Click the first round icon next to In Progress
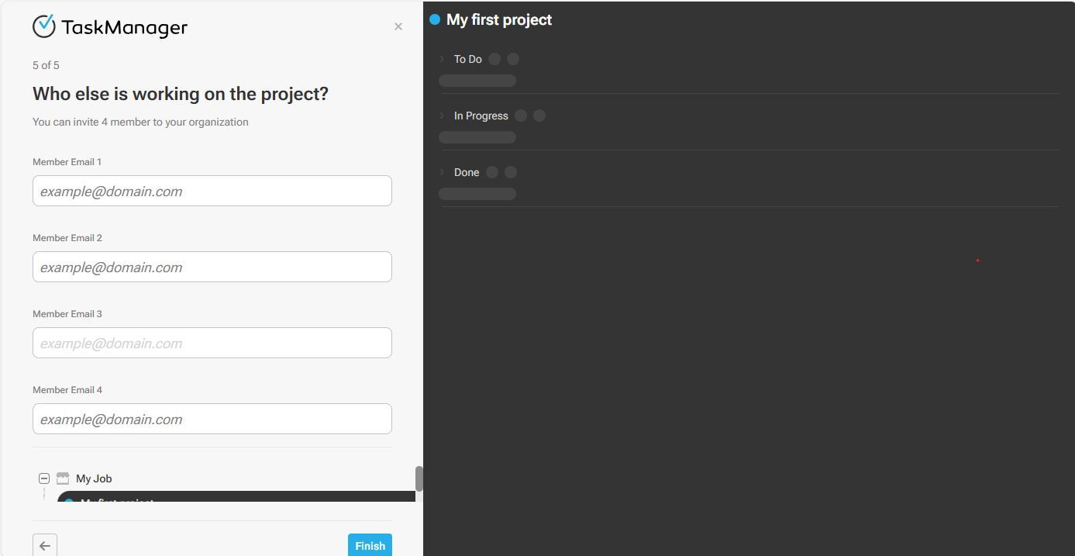The image size is (1075, 556). (x=521, y=116)
